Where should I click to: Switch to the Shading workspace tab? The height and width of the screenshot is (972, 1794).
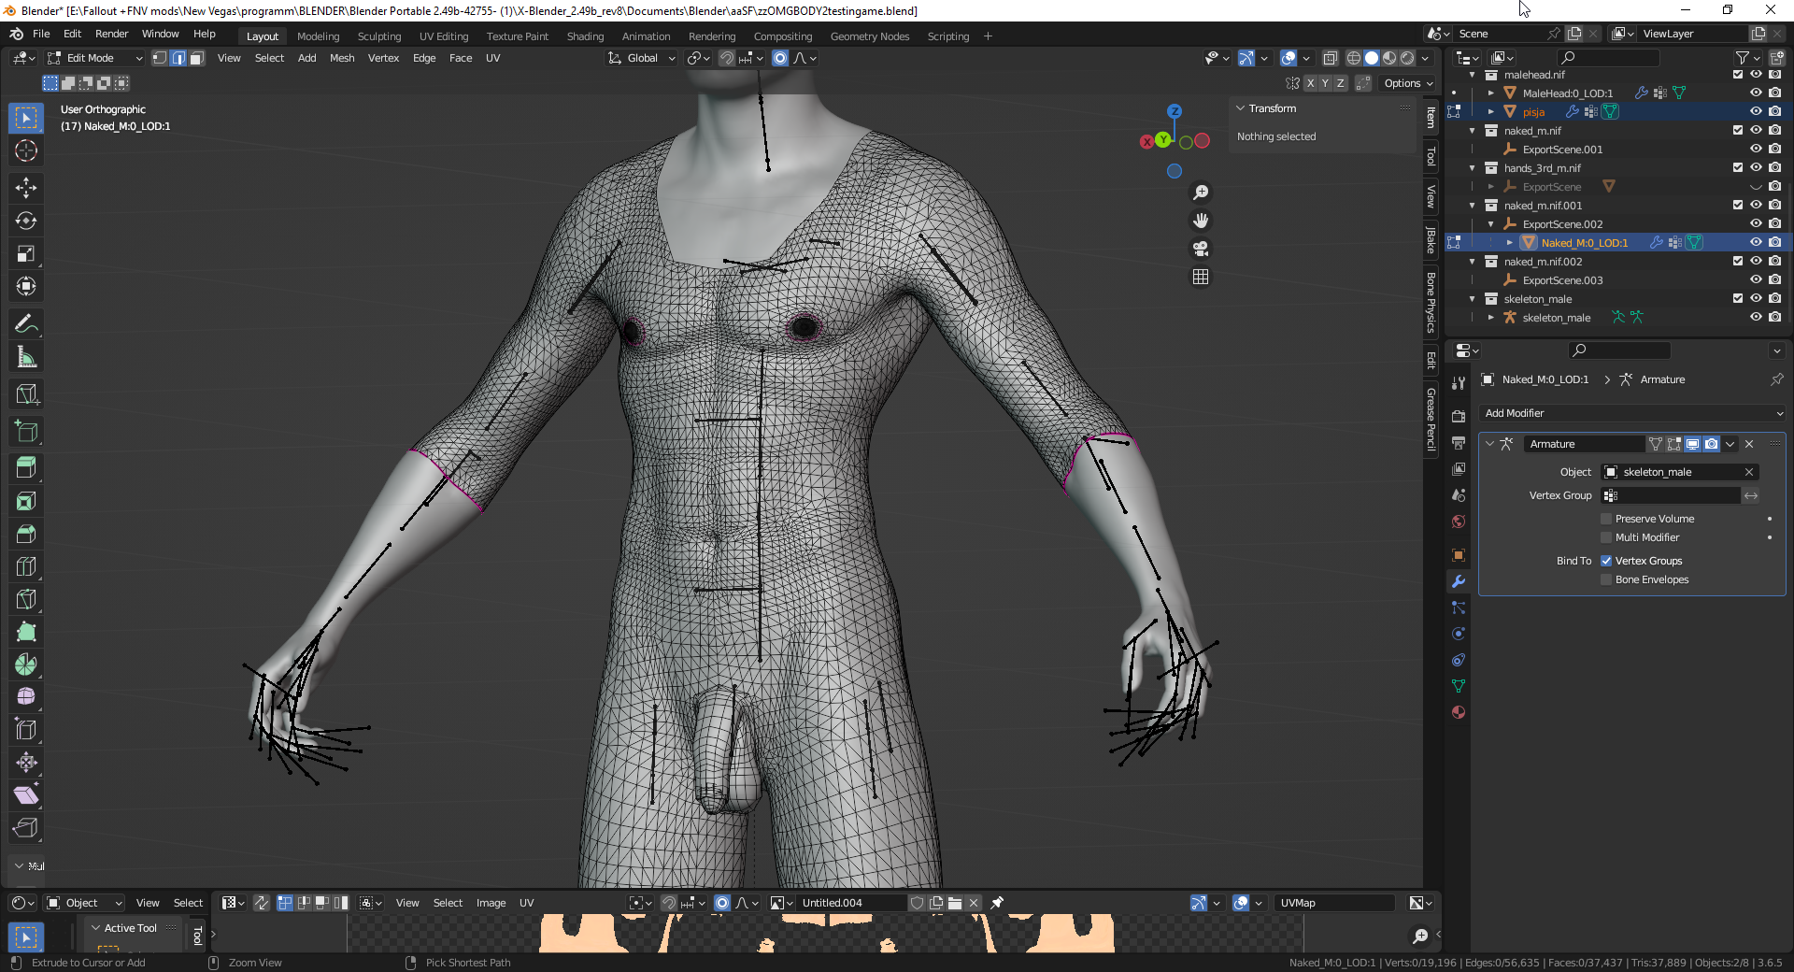coord(585,36)
